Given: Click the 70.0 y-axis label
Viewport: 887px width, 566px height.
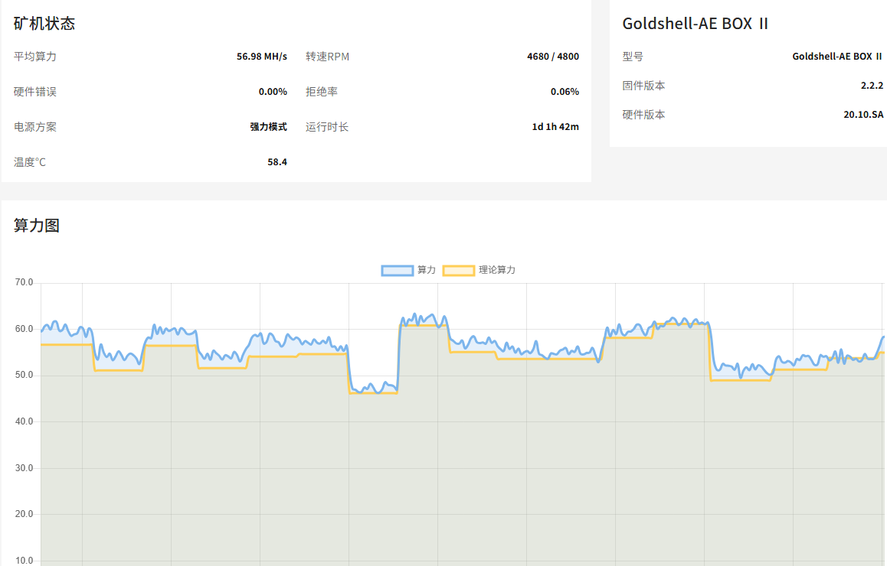Looking at the screenshot, I should [x=25, y=282].
